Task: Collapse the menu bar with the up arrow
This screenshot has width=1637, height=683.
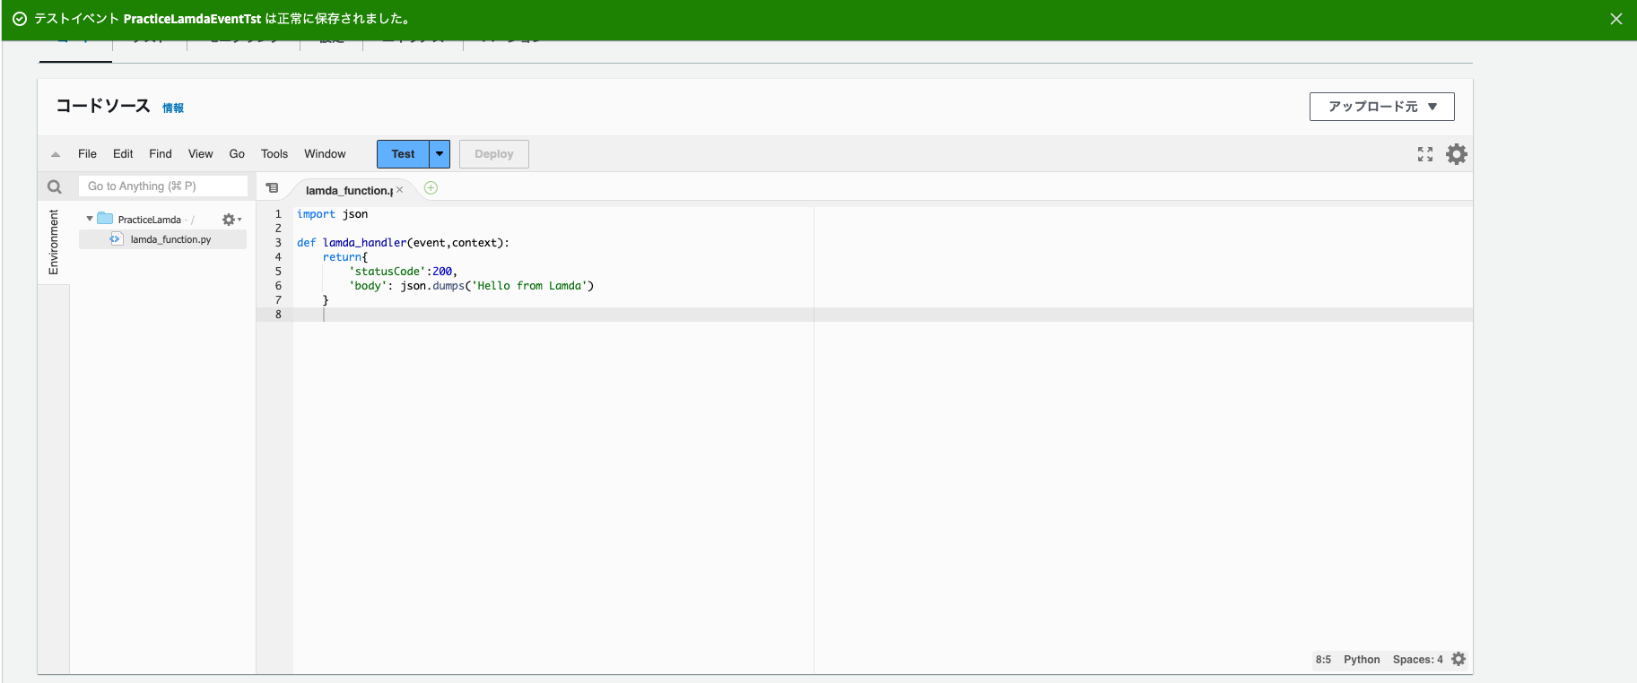Action: [56, 154]
